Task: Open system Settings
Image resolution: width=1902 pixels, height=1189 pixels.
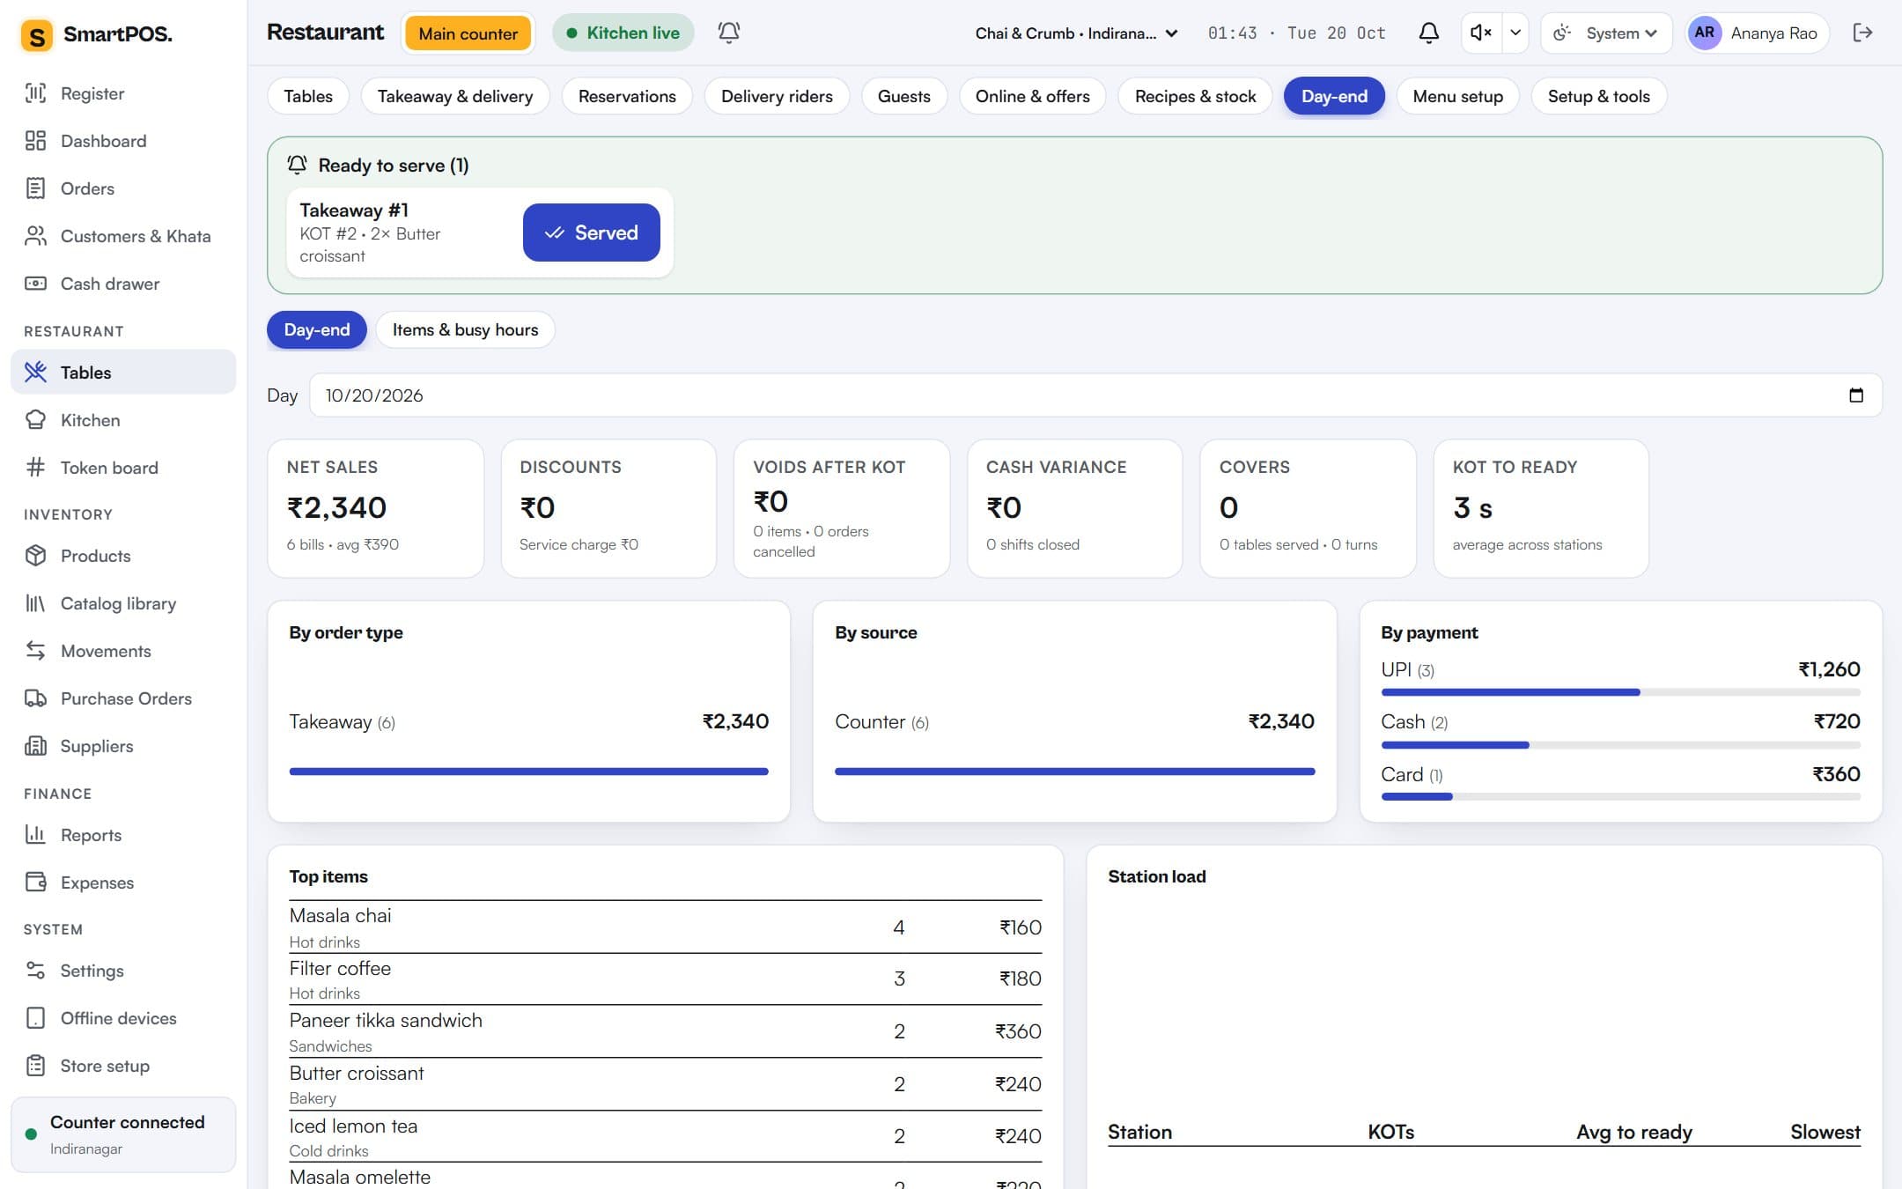Action: click(x=123, y=971)
